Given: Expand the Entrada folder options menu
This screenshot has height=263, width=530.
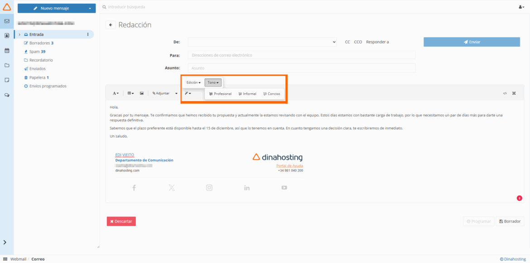Looking at the screenshot, I should point(87,34).
